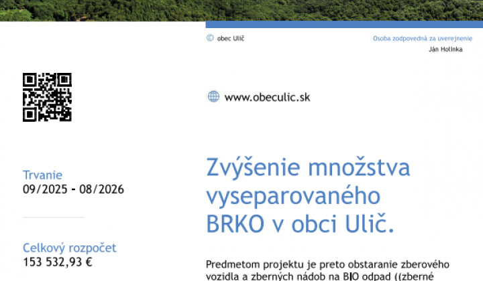Click the forest landscape banner photo
This screenshot has width=483, height=281.
coord(241,11)
